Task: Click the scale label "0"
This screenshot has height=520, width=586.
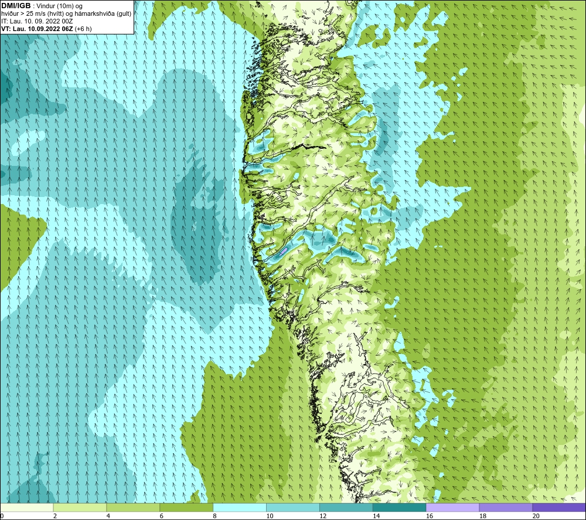Action: pyautogui.click(x=2, y=516)
